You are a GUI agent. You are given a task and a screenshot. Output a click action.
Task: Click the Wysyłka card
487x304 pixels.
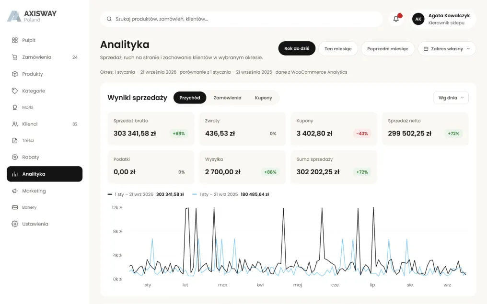pyautogui.click(x=242, y=167)
